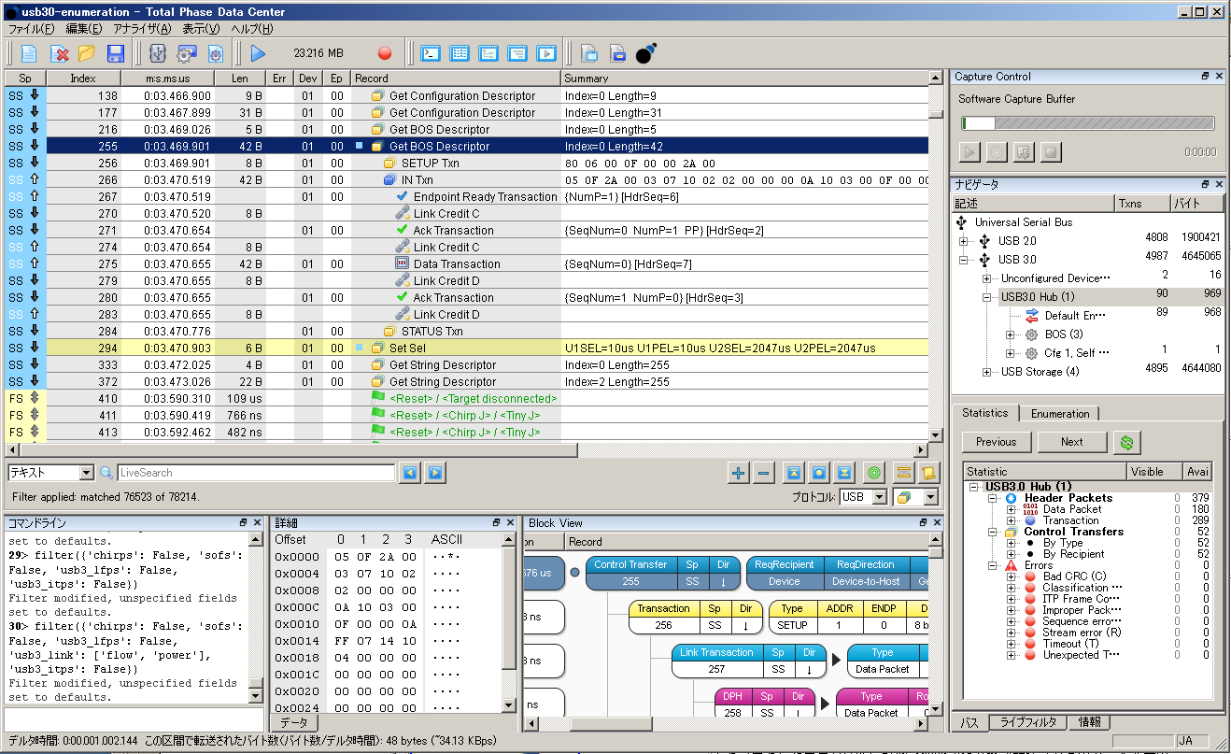Click the Next button in Statistics
The image size is (1231, 754).
pos(1072,442)
